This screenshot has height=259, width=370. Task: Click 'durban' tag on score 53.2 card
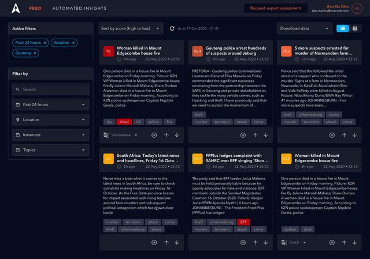point(290,230)
